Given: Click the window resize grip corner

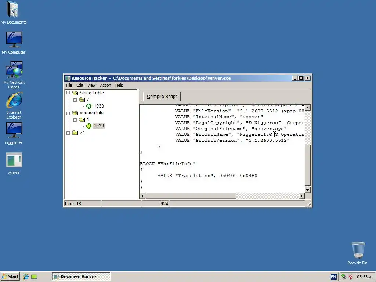Looking at the screenshot, I should click(x=309, y=204).
